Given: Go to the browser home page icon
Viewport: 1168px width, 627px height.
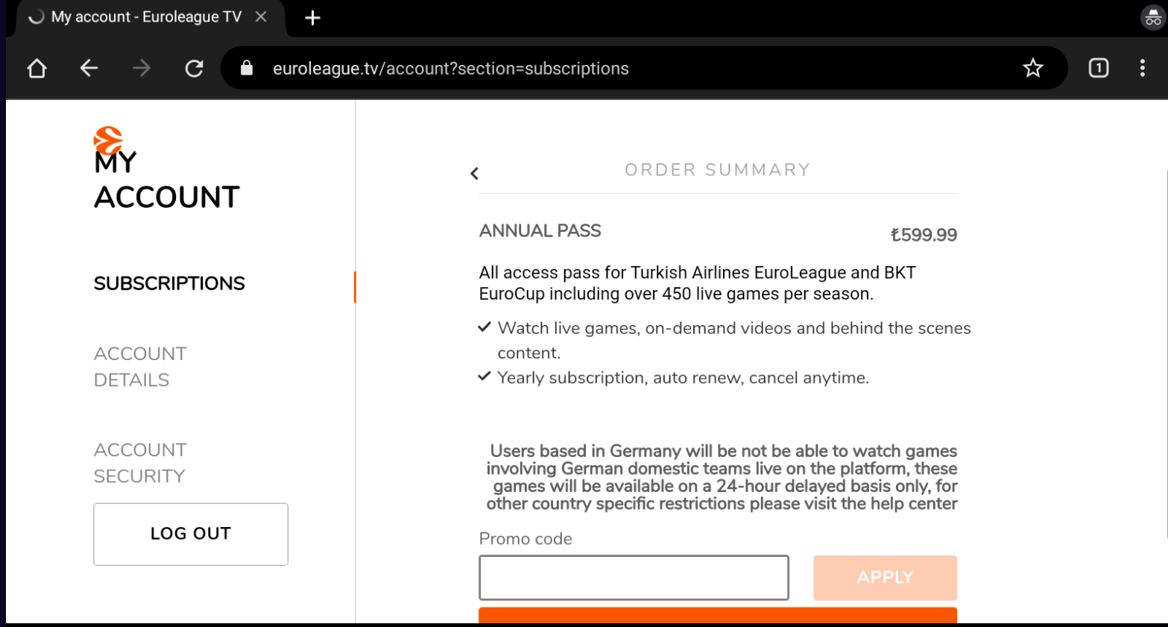Looking at the screenshot, I should pyautogui.click(x=37, y=69).
